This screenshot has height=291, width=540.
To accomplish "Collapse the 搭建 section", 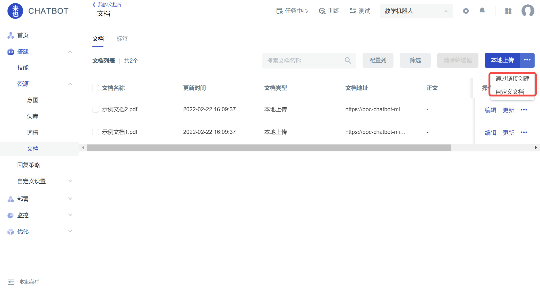I will (x=70, y=52).
